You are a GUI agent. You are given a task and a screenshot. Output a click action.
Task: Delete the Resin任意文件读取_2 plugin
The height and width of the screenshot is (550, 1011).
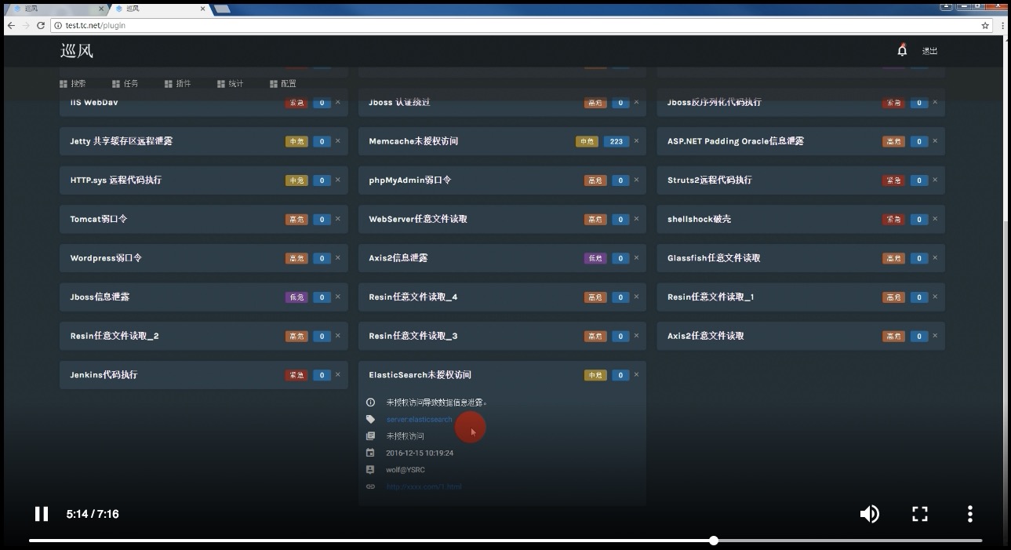(x=338, y=336)
